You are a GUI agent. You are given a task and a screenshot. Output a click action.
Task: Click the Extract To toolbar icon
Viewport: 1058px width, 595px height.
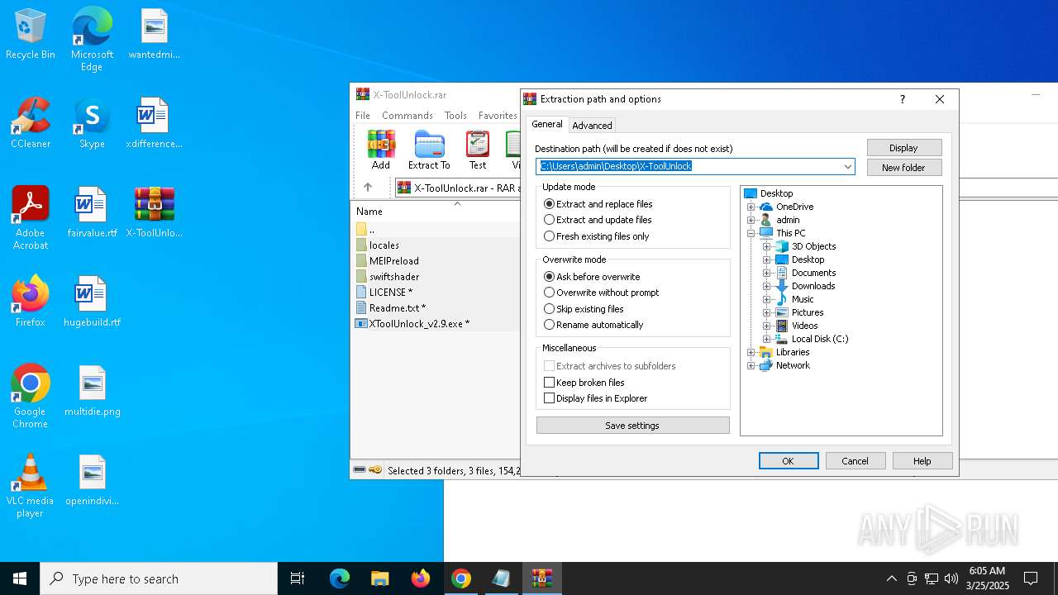tap(429, 150)
